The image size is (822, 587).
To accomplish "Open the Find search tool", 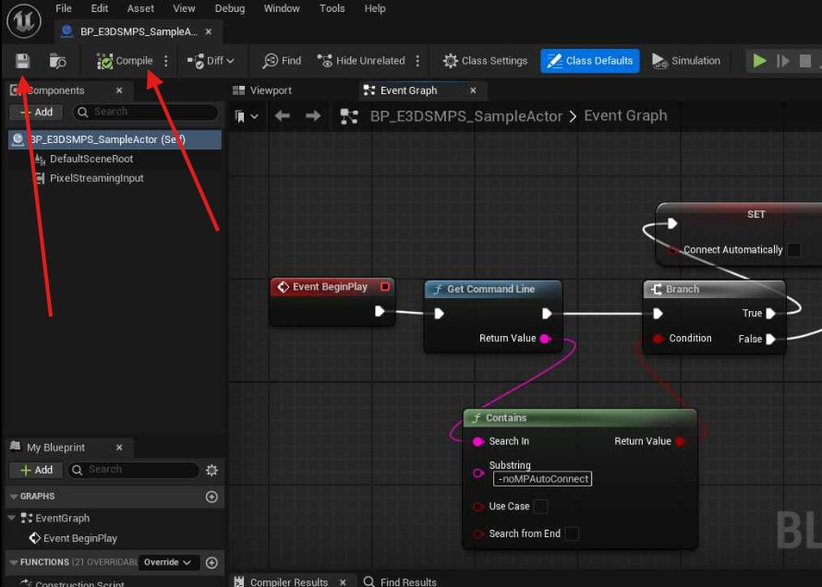I will (282, 61).
